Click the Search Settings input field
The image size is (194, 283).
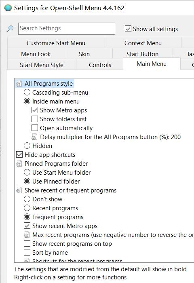(67, 29)
